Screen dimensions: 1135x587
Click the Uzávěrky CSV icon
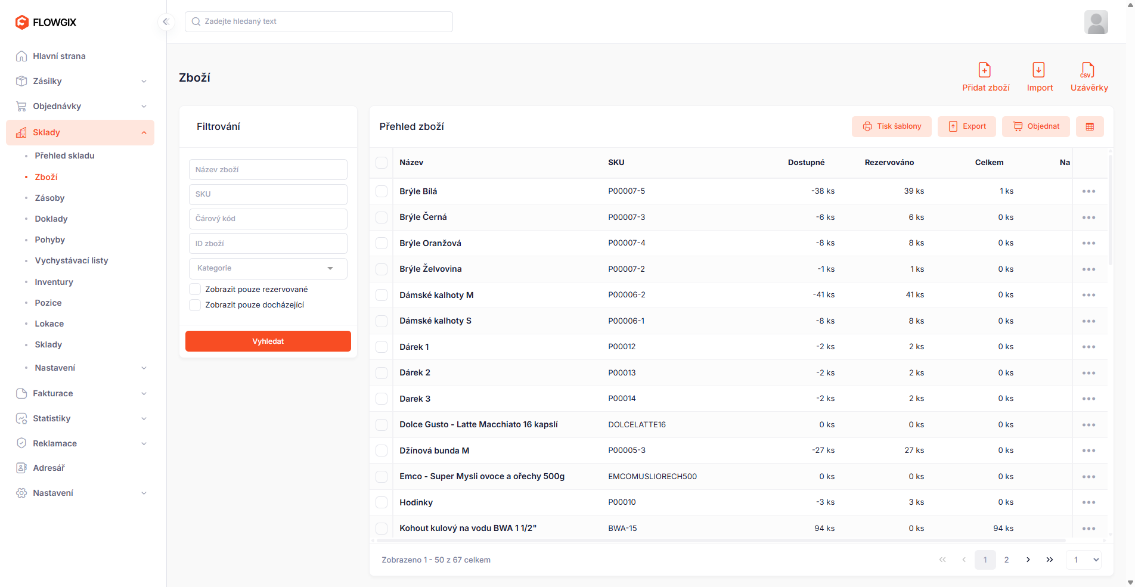[x=1088, y=70]
